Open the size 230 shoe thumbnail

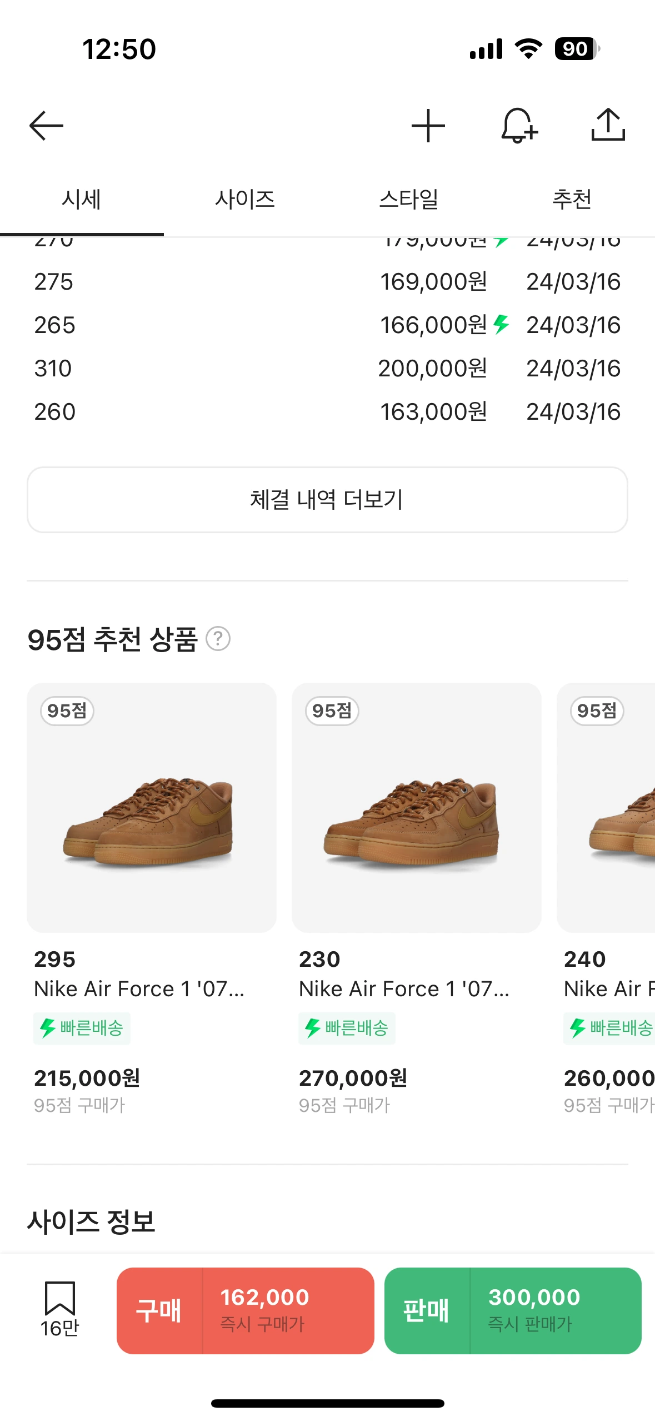tap(416, 807)
